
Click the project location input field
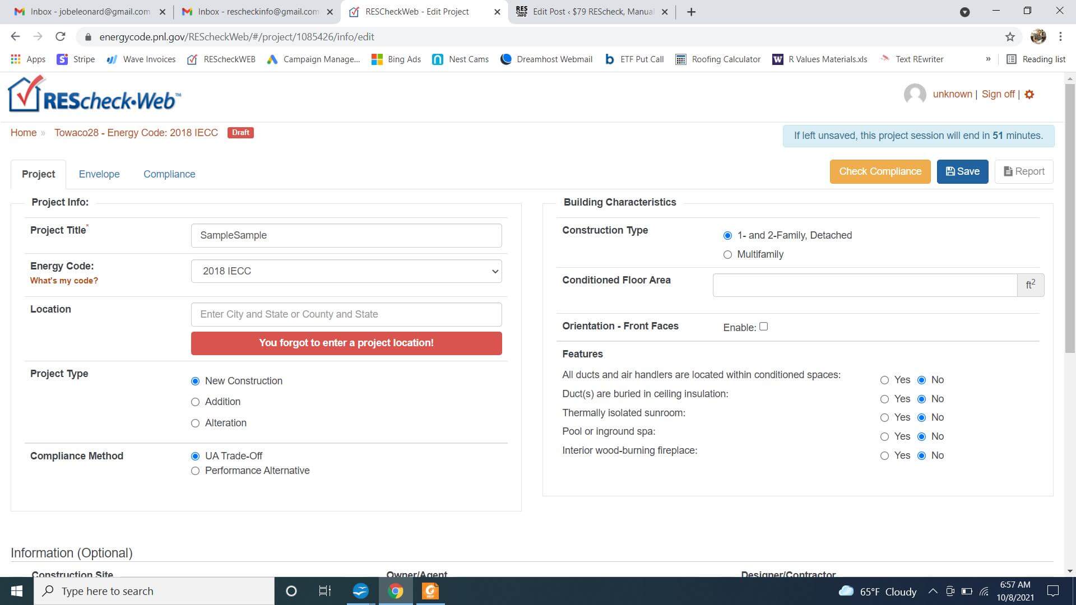(x=346, y=314)
